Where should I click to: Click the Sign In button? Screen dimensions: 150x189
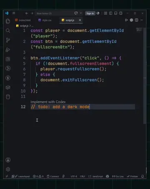[x=90, y=13]
